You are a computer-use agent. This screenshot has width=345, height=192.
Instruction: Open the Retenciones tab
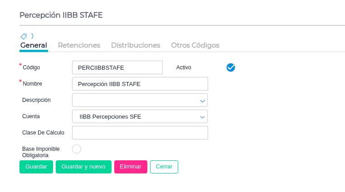pyautogui.click(x=79, y=45)
